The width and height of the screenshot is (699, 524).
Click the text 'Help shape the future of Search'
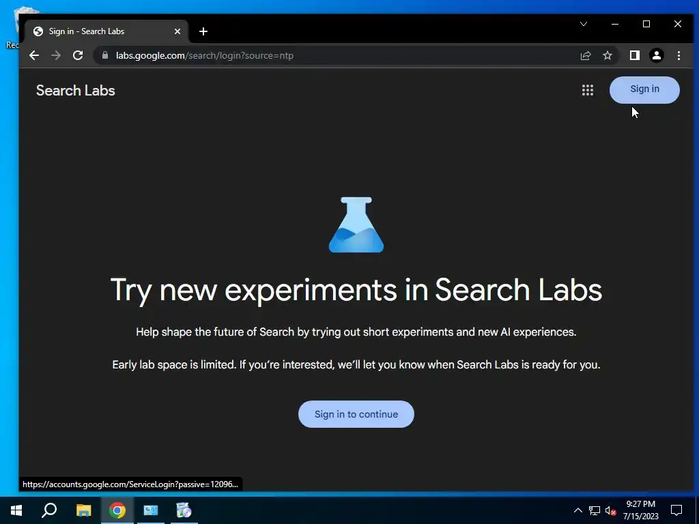[215, 332]
